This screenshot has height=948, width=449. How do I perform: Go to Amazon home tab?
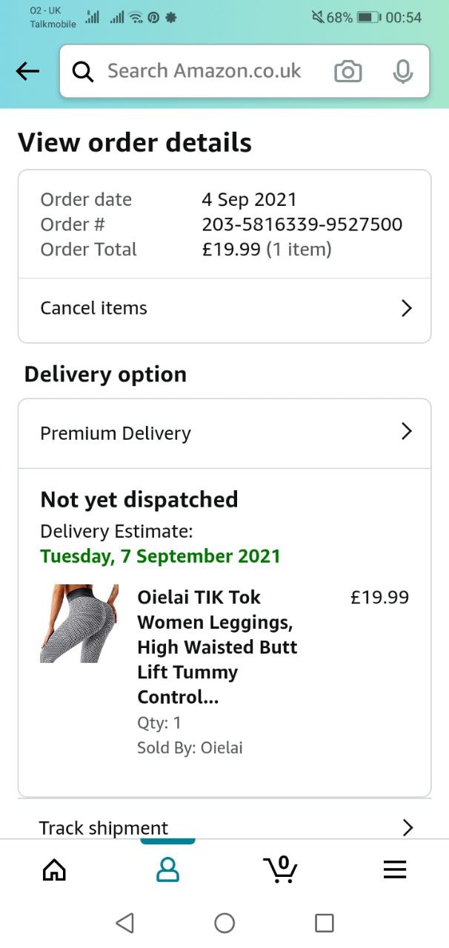[54, 869]
